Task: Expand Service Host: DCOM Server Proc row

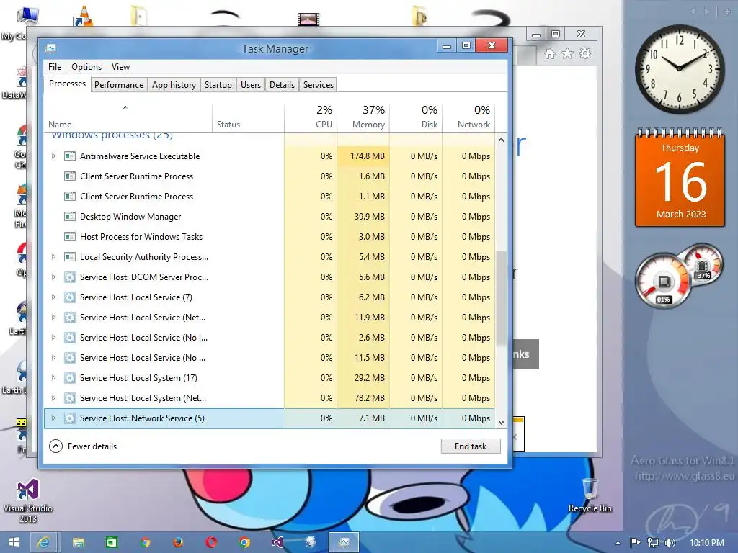Action: (53, 277)
